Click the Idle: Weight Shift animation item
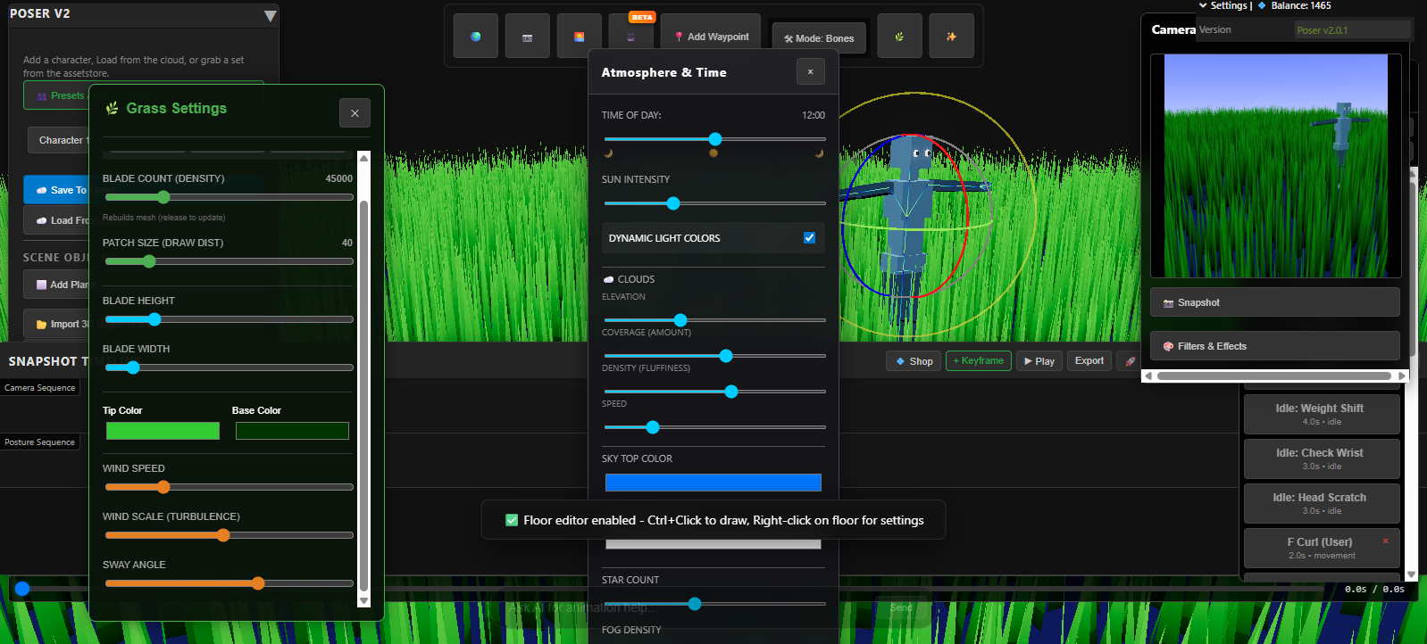Screen dimensions: 1427x644 pos(1320,414)
